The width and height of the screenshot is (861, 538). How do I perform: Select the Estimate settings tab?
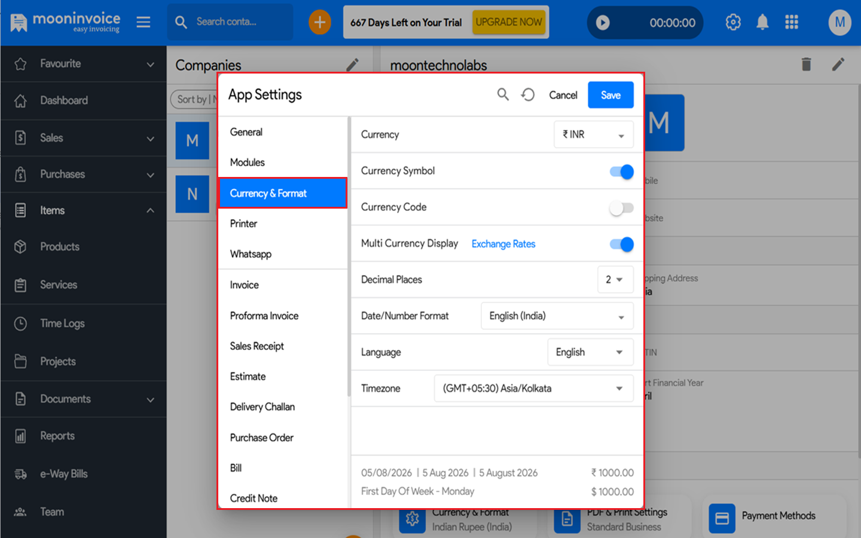click(283, 377)
